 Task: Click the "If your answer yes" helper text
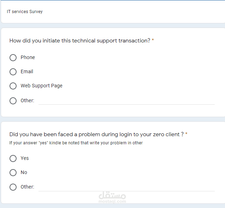pos(76,143)
